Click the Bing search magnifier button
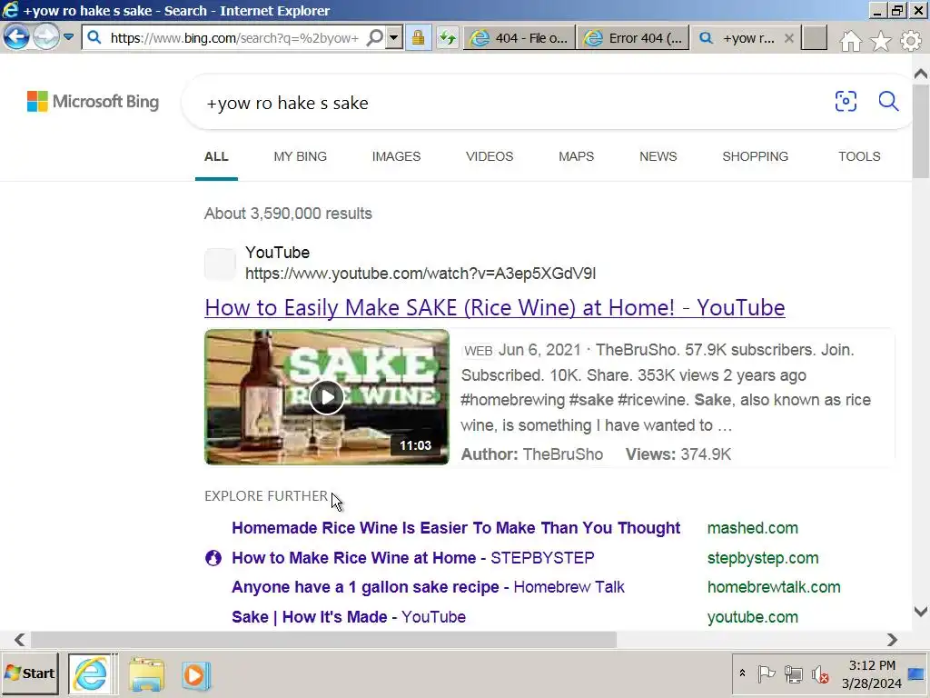This screenshot has width=930, height=698. 888,101
